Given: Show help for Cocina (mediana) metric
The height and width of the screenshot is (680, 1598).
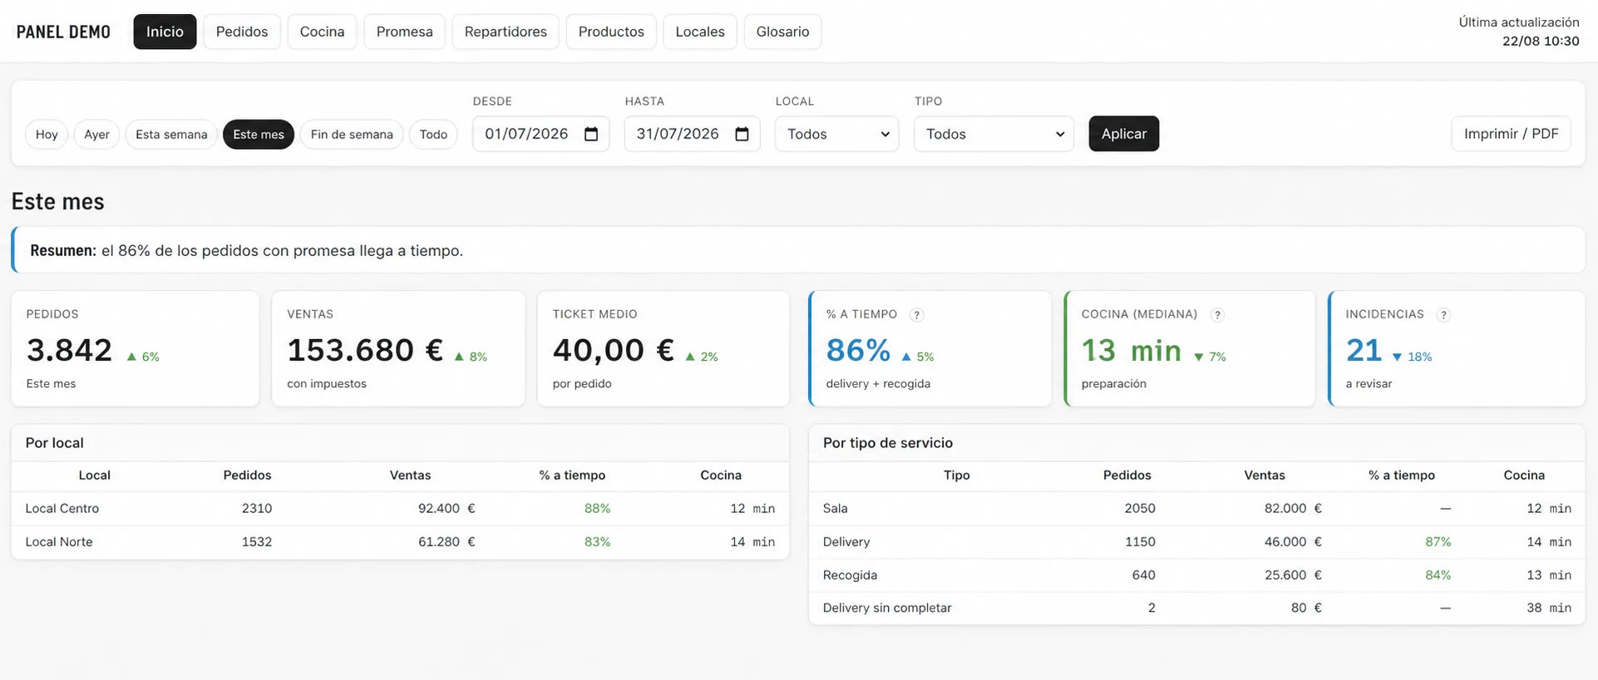Looking at the screenshot, I should [x=1217, y=315].
